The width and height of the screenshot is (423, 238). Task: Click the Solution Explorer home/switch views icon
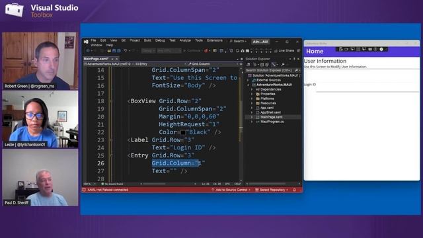coord(249,65)
